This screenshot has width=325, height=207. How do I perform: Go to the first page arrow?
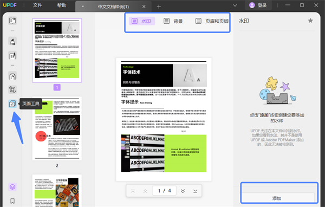(133, 191)
